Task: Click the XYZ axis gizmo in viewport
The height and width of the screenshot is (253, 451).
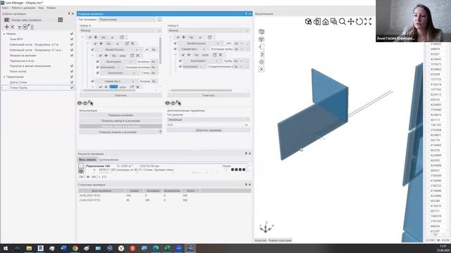Action: (x=266, y=227)
